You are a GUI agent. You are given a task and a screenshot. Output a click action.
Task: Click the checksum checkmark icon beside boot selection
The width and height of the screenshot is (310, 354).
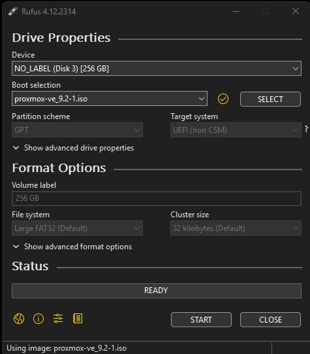pyautogui.click(x=223, y=99)
